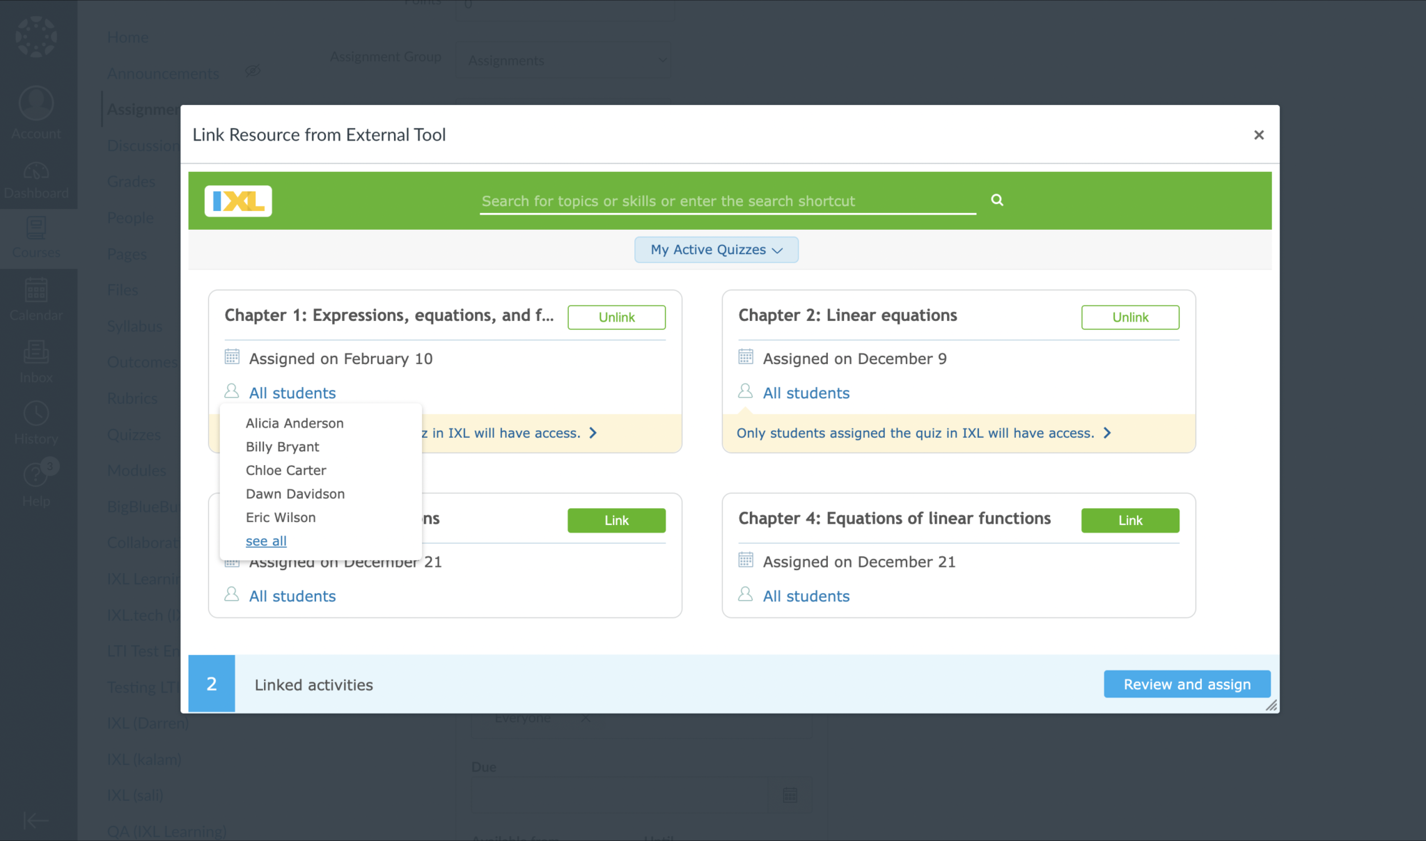Click the IXL logo
This screenshot has height=841, width=1426.
click(x=237, y=201)
